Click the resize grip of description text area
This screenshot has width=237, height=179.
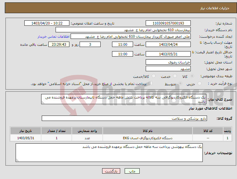(43, 102)
